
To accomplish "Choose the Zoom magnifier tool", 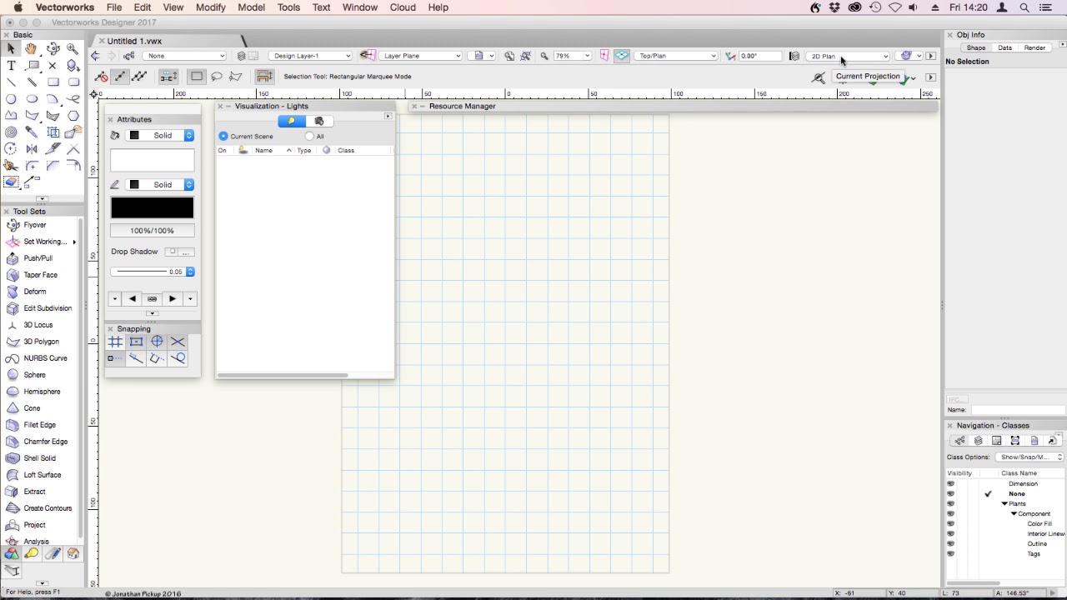I will point(73,49).
